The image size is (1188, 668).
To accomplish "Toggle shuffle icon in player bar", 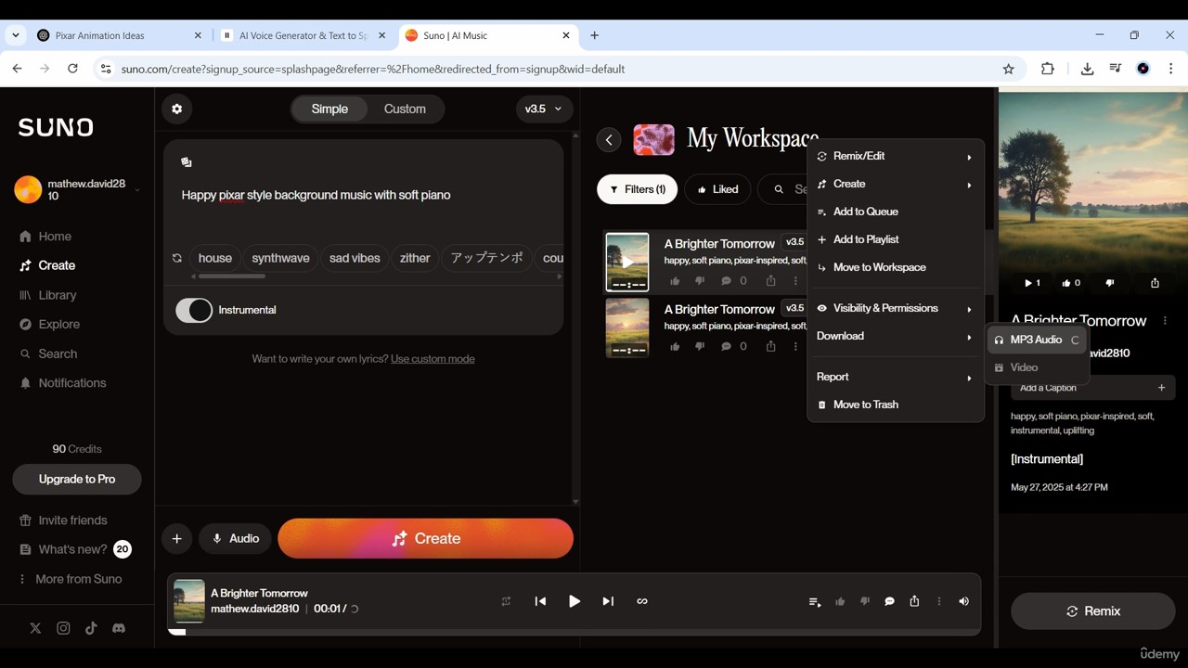I will pos(506,601).
